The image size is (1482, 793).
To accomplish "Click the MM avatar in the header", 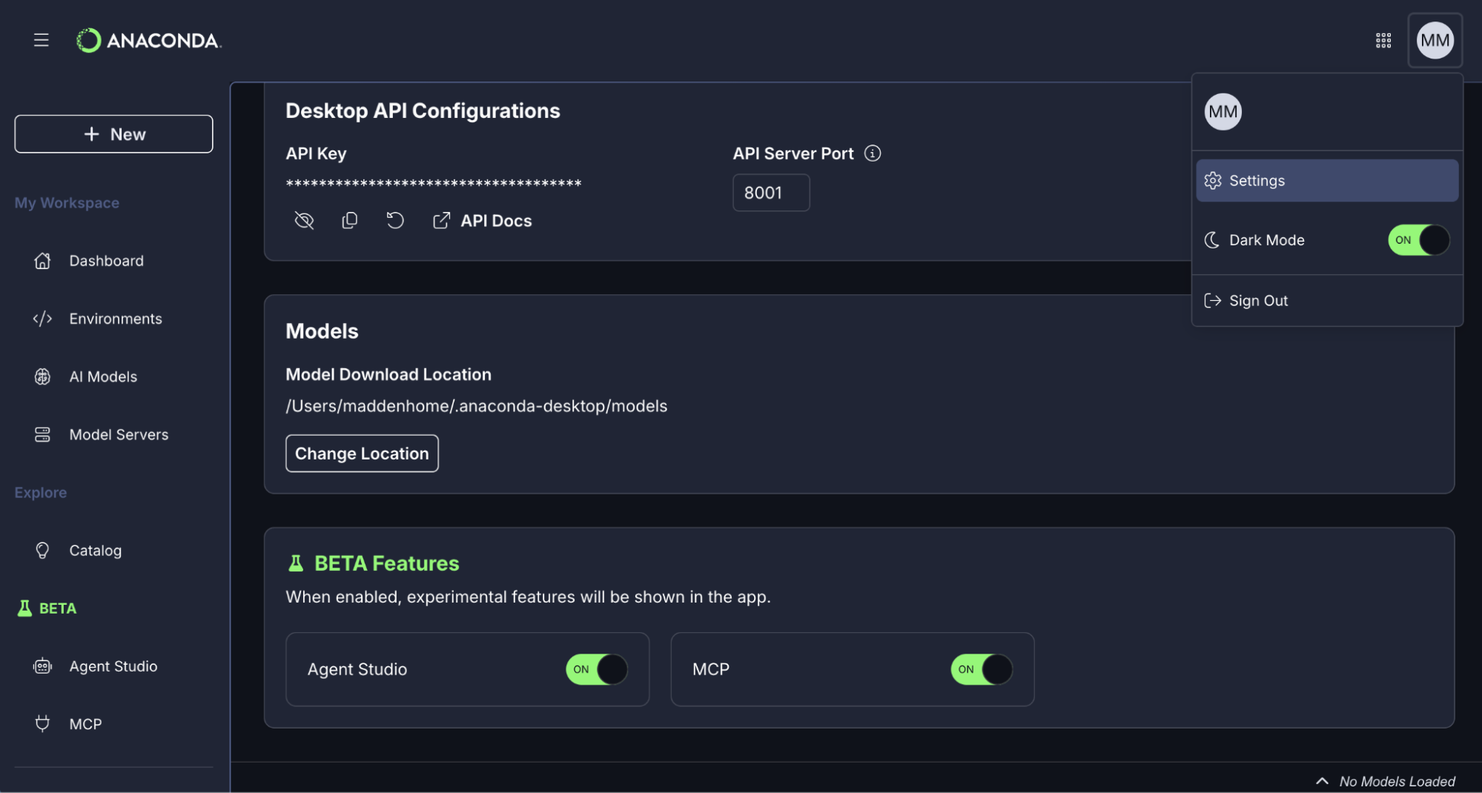I will (1435, 40).
